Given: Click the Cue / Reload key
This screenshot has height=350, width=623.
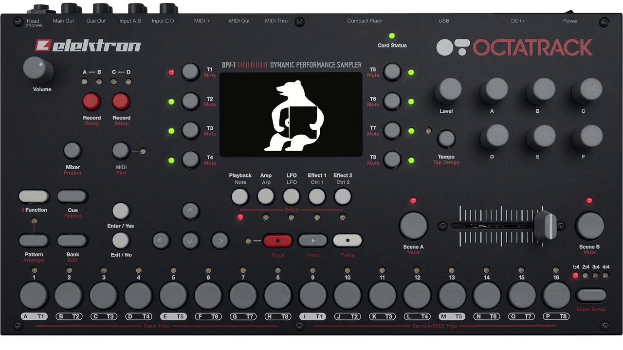Looking at the screenshot, I should 73,197.
